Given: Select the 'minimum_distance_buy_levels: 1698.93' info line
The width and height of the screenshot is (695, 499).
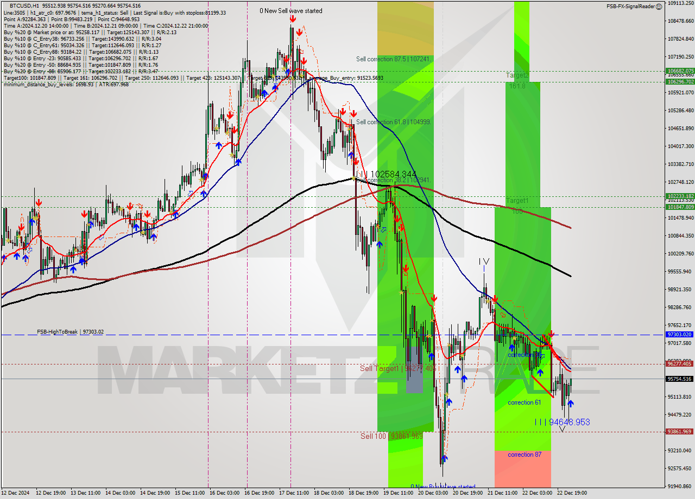Looking at the screenshot, I should pyautogui.click(x=66, y=84).
